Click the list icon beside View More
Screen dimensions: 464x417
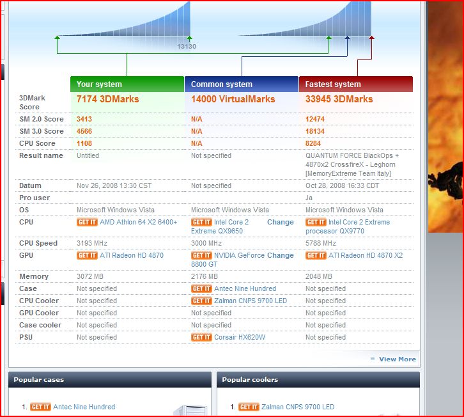(373, 359)
